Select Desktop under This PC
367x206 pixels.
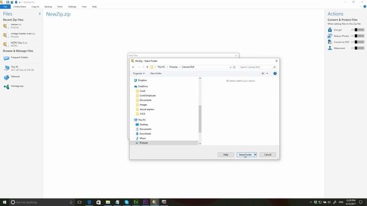[142, 125]
